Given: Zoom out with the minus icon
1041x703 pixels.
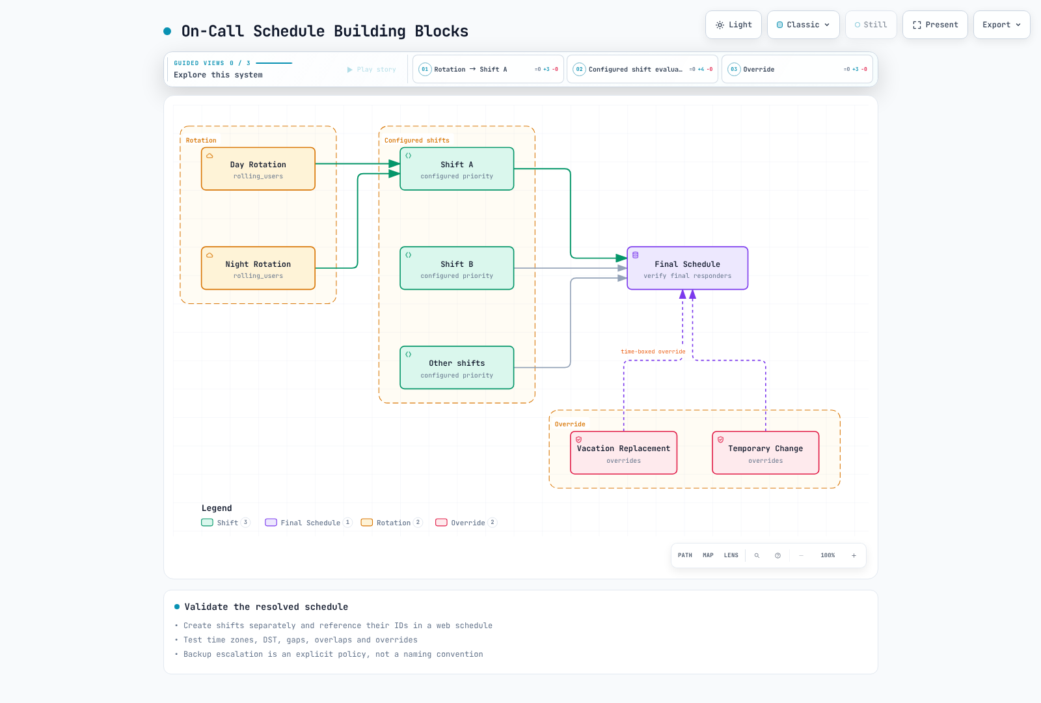Looking at the screenshot, I should click(x=802, y=556).
